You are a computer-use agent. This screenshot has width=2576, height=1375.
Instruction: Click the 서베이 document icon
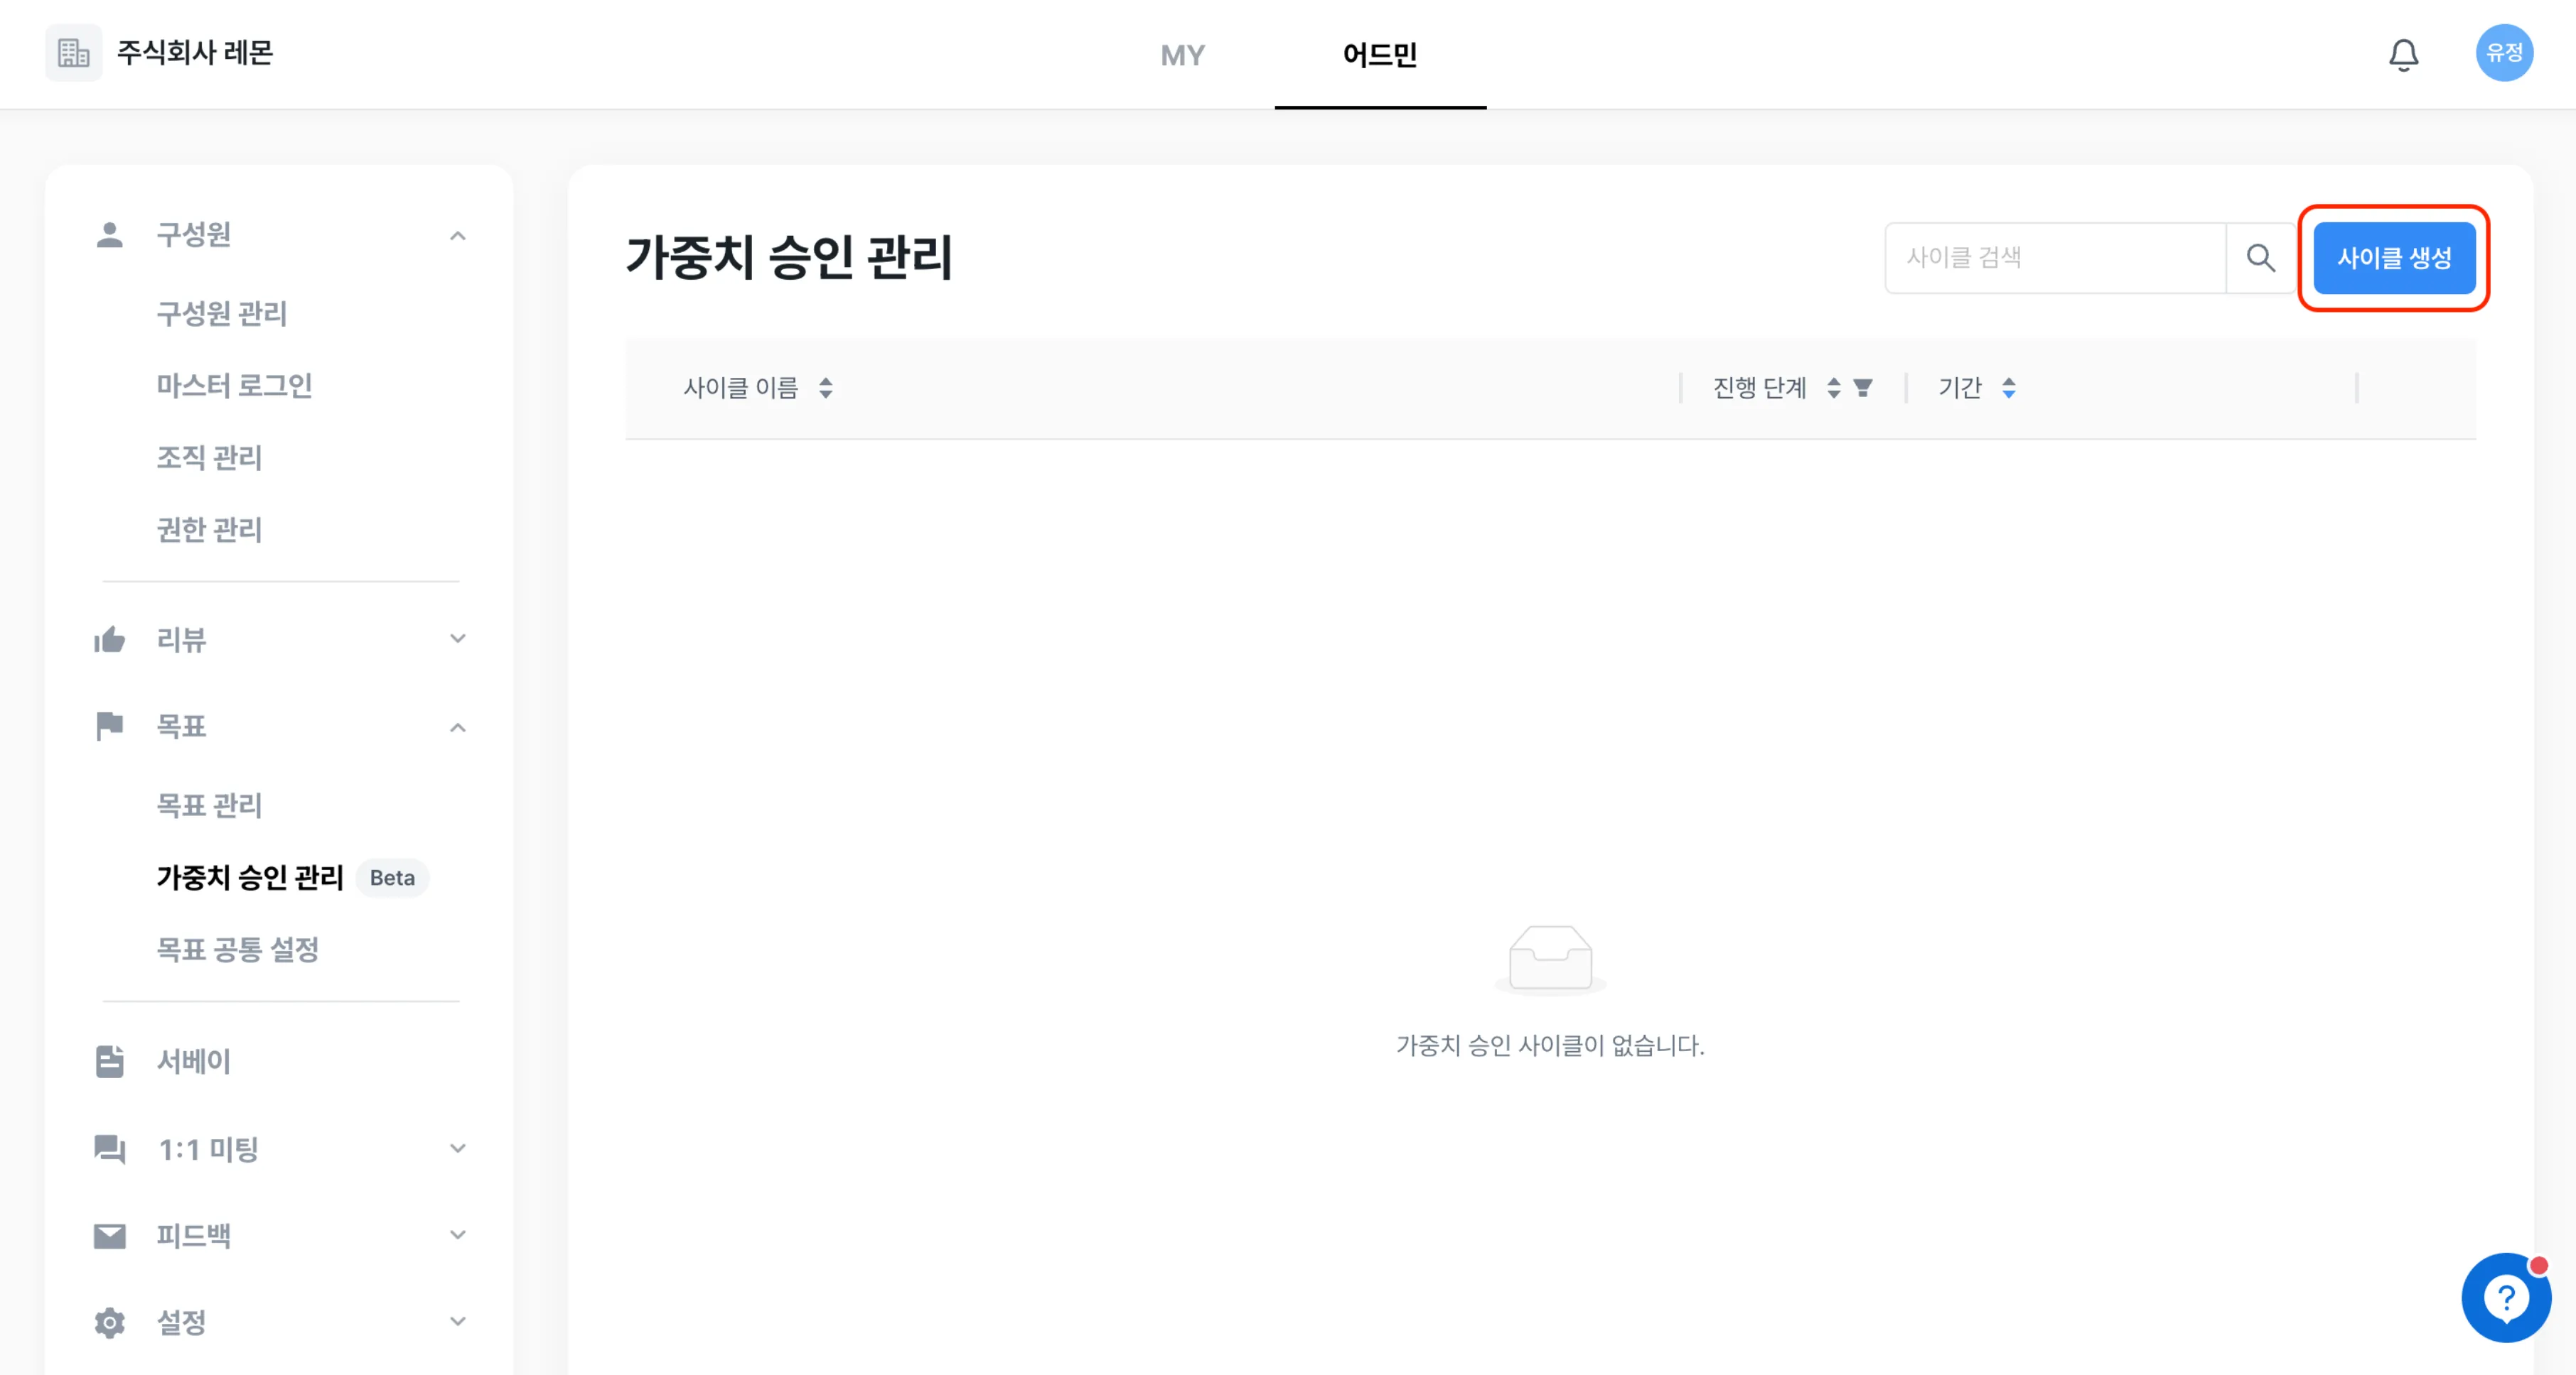click(x=110, y=1061)
